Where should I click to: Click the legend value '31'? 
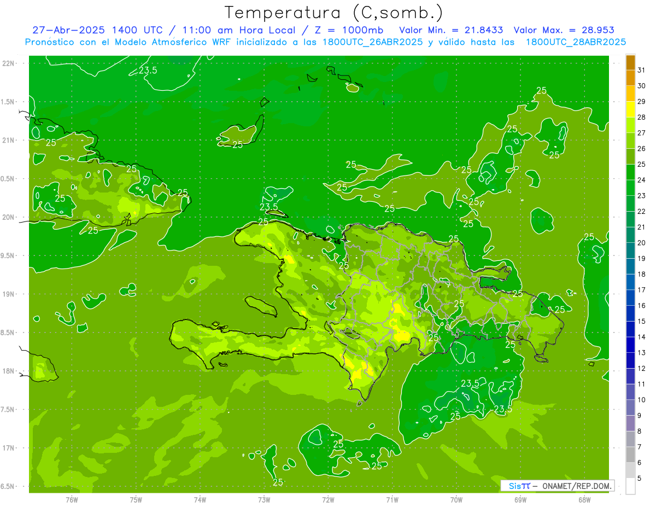coord(642,70)
